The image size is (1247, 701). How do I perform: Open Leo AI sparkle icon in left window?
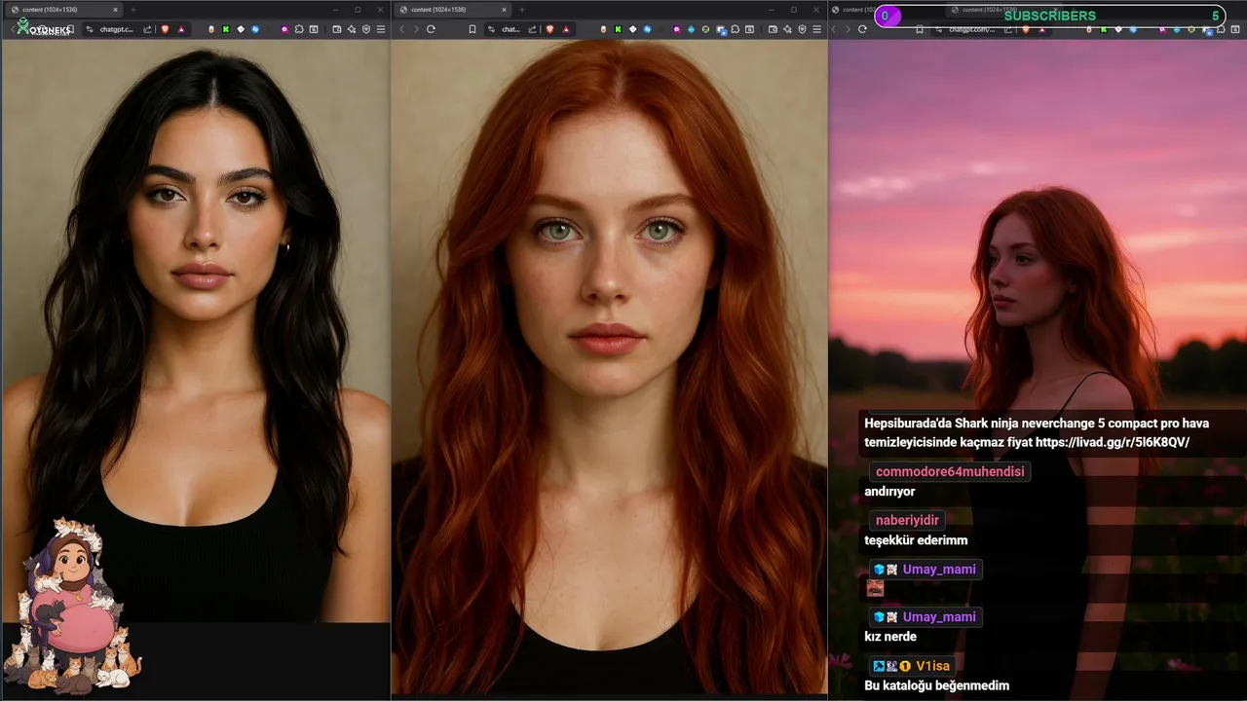[352, 29]
